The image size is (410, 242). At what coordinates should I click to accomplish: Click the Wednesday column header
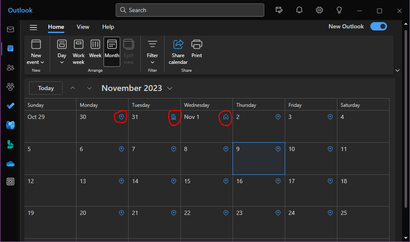coord(207,105)
